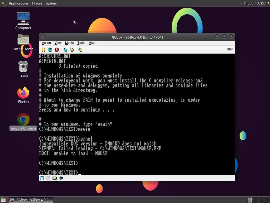Open the Applications menu in the top panel

(19, 3)
